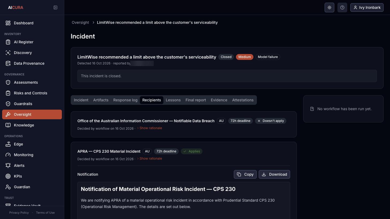Copy the notification text
Image resolution: width=390 pixels, height=219 pixels.
245,174
